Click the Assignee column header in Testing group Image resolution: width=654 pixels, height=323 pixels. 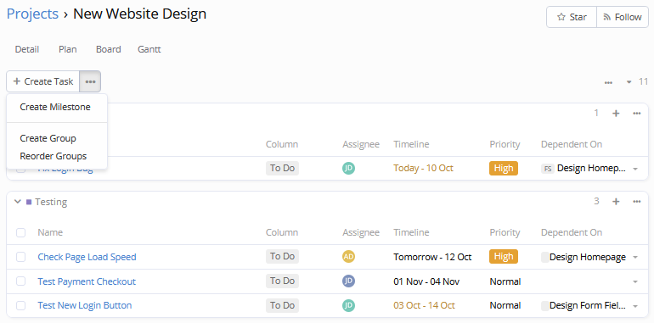click(361, 232)
